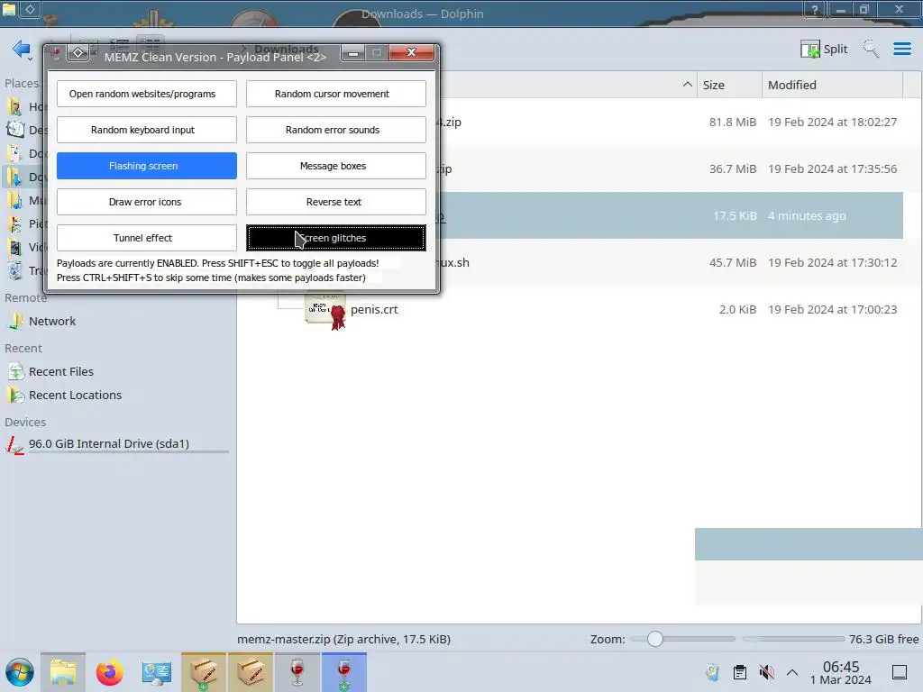This screenshot has width=923, height=692.
Task: Click the Recent Locations icon
Action: (15, 396)
